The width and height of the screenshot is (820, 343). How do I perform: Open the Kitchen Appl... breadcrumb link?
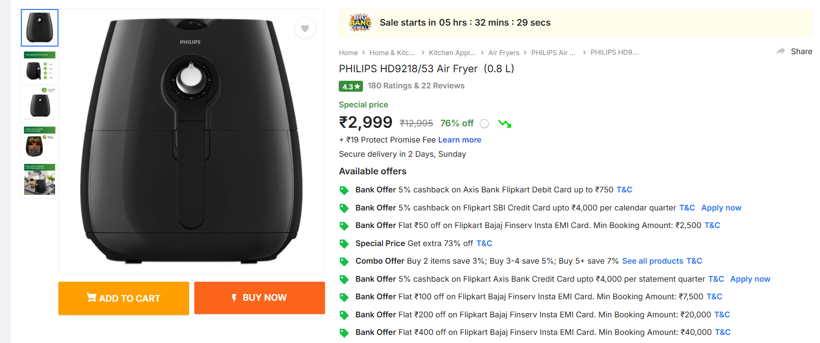pyautogui.click(x=452, y=53)
